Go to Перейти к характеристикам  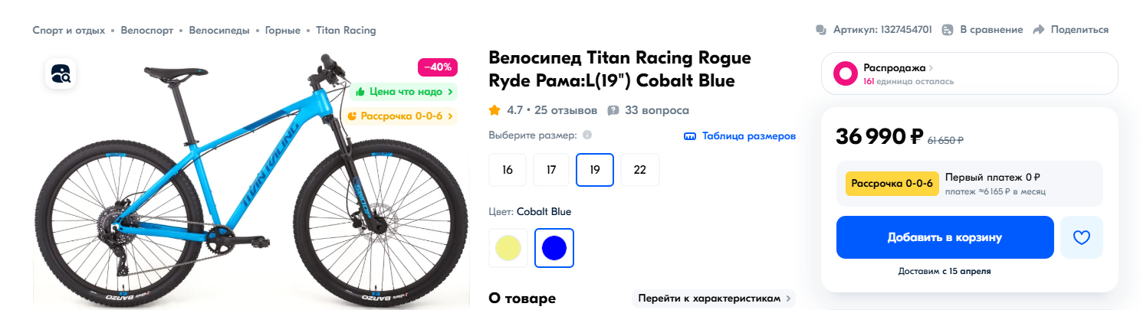tap(713, 298)
